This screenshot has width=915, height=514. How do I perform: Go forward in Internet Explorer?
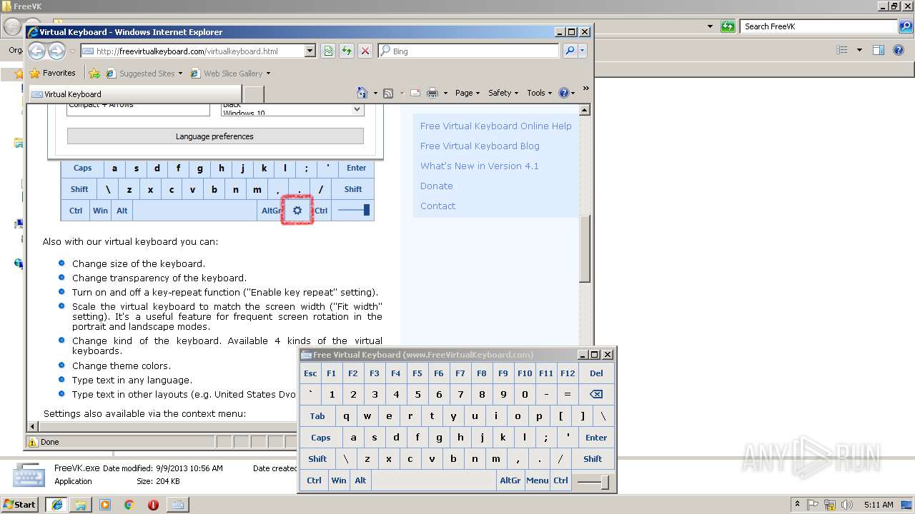point(56,51)
